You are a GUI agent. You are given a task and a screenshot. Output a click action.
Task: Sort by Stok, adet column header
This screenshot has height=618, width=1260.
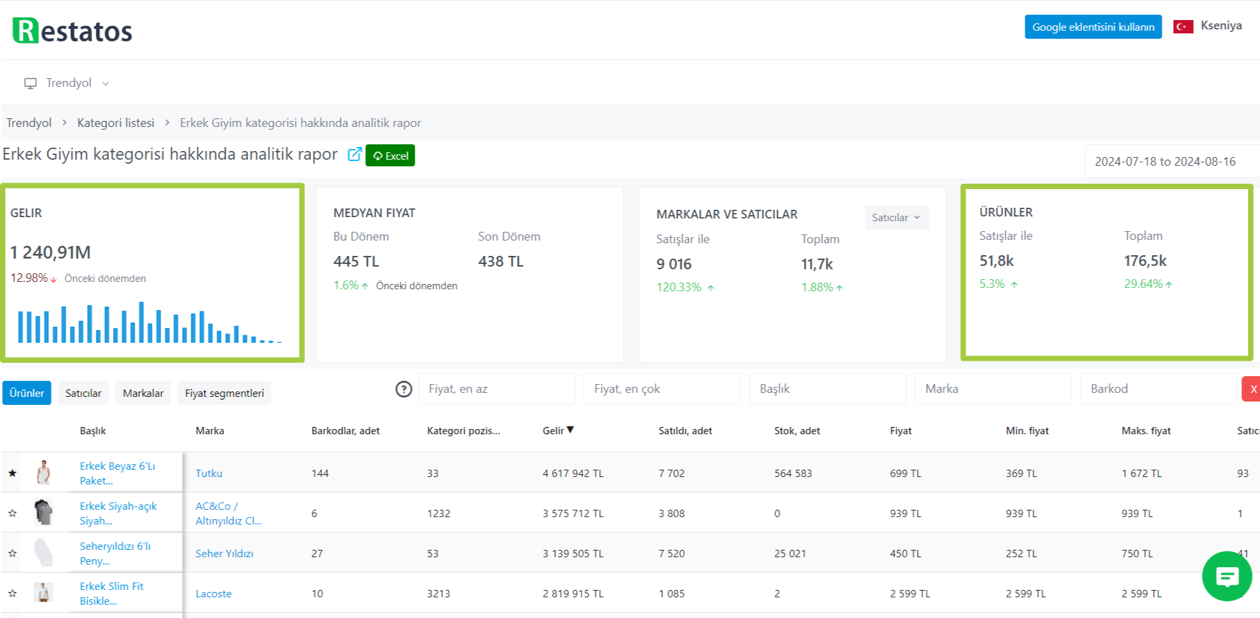click(x=797, y=431)
